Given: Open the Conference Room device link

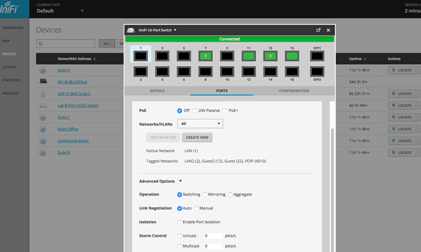Looking at the screenshot, I should coord(73,141).
